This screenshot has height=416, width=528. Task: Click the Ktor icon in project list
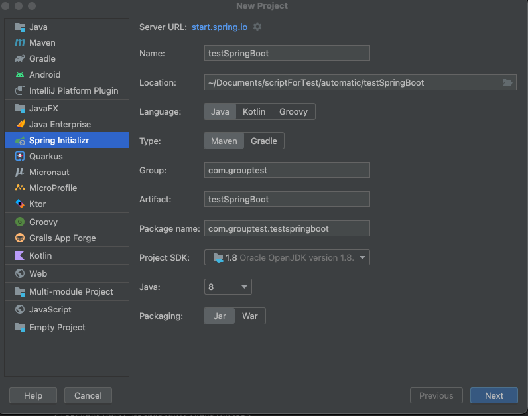19,204
